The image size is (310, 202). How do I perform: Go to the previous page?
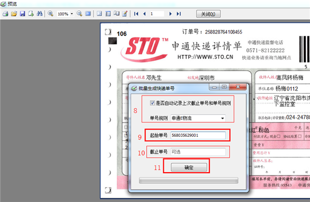[144, 14]
